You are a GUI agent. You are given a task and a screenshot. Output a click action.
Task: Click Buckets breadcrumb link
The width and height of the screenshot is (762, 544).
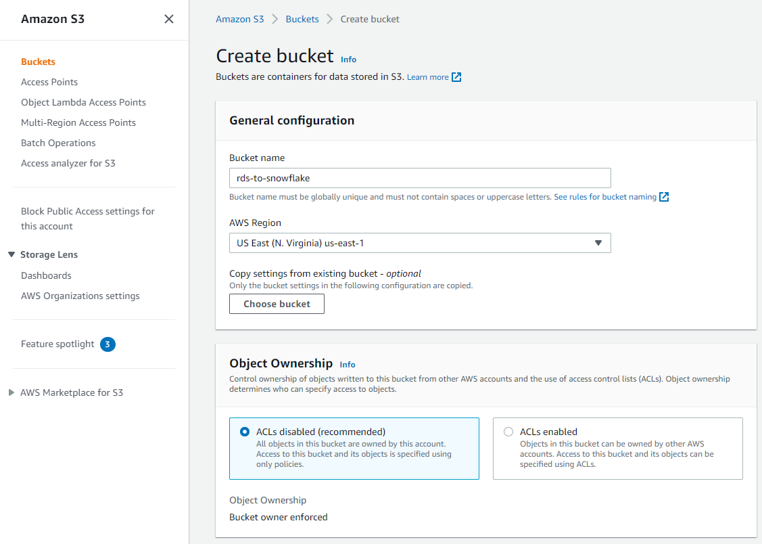click(x=302, y=19)
